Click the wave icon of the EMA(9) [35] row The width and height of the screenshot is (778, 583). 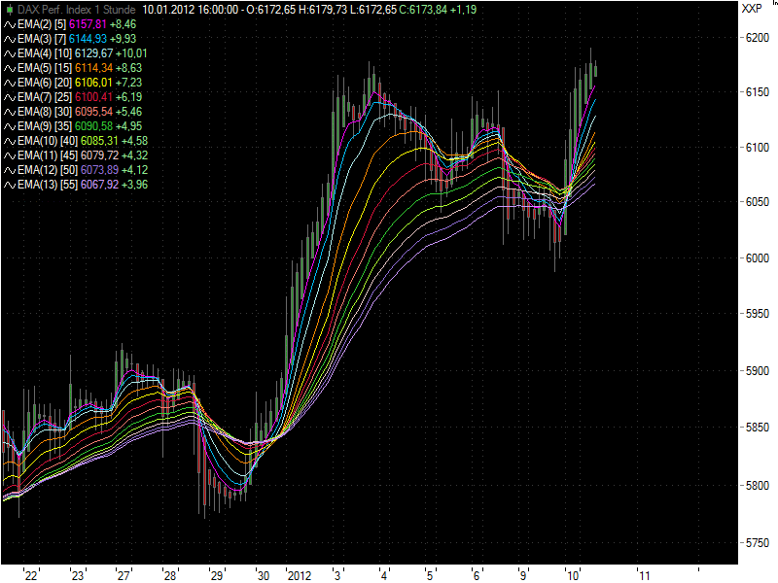coord(10,126)
